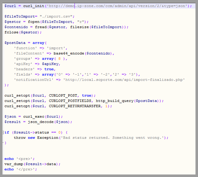Click the curl_init function name
The width and height of the screenshot is (198, 177).
click(34, 6)
